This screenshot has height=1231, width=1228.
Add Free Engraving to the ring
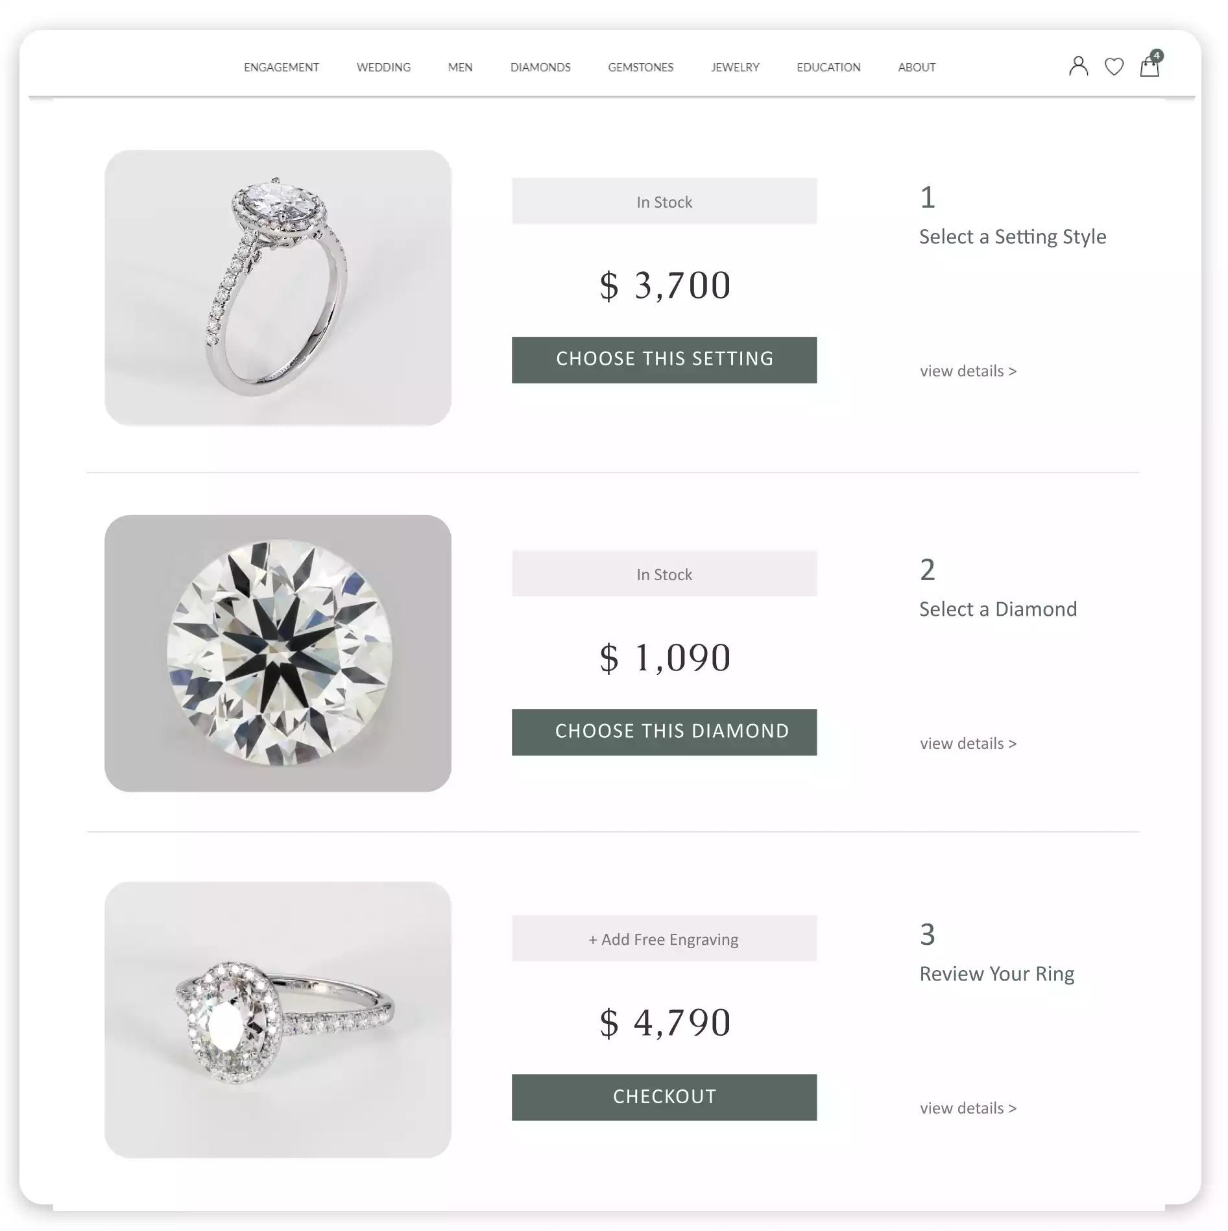(x=664, y=938)
